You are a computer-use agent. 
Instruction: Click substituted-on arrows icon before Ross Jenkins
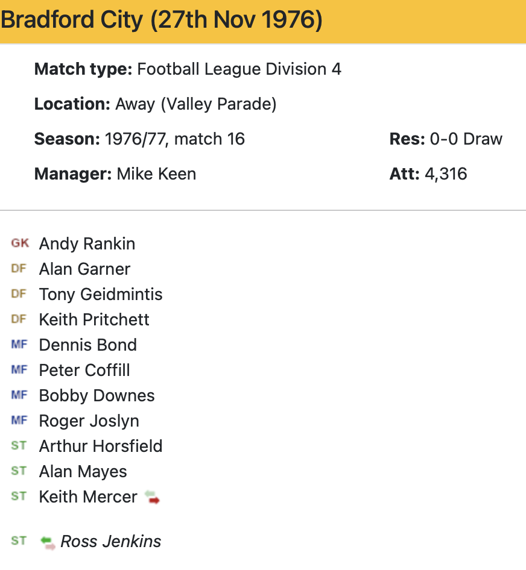[x=48, y=542]
